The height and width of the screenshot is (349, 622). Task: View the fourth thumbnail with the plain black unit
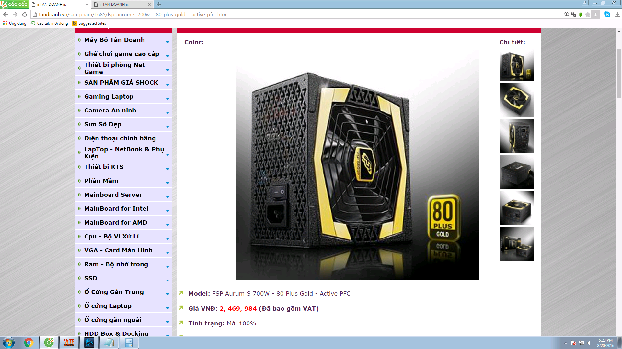pos(516,172)
